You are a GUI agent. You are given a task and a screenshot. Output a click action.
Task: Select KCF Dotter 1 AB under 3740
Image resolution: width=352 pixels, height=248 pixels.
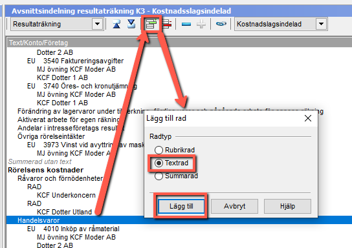[62, 103]
